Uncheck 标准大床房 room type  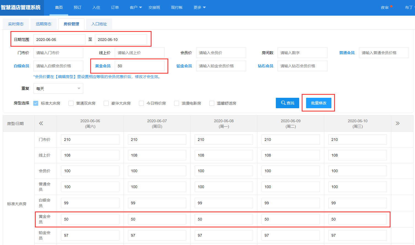click(36, 103)
